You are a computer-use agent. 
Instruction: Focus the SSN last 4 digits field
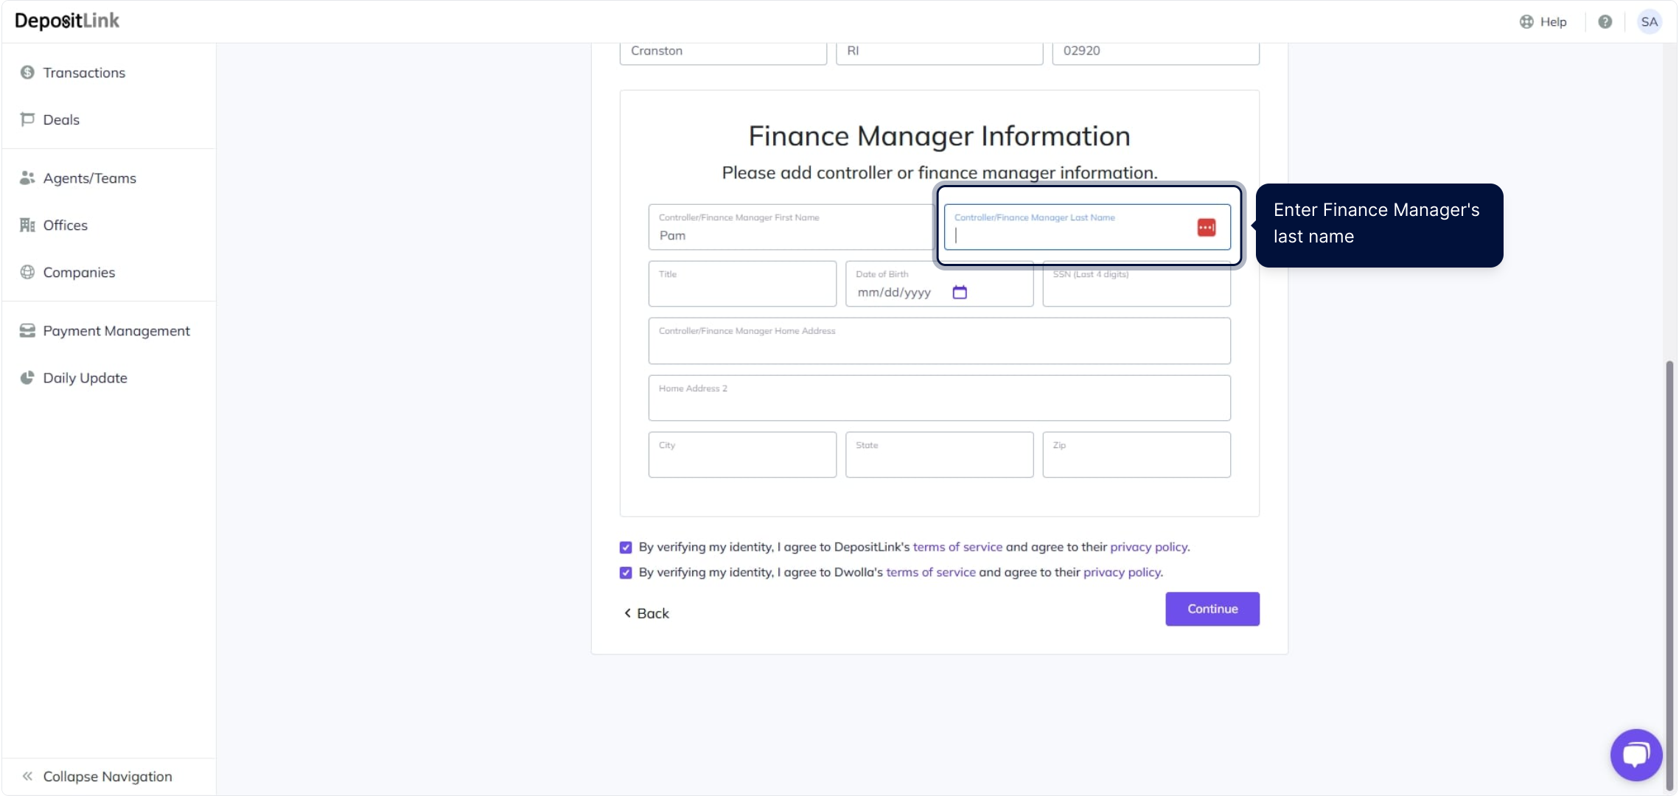[x=1136, y=288]
